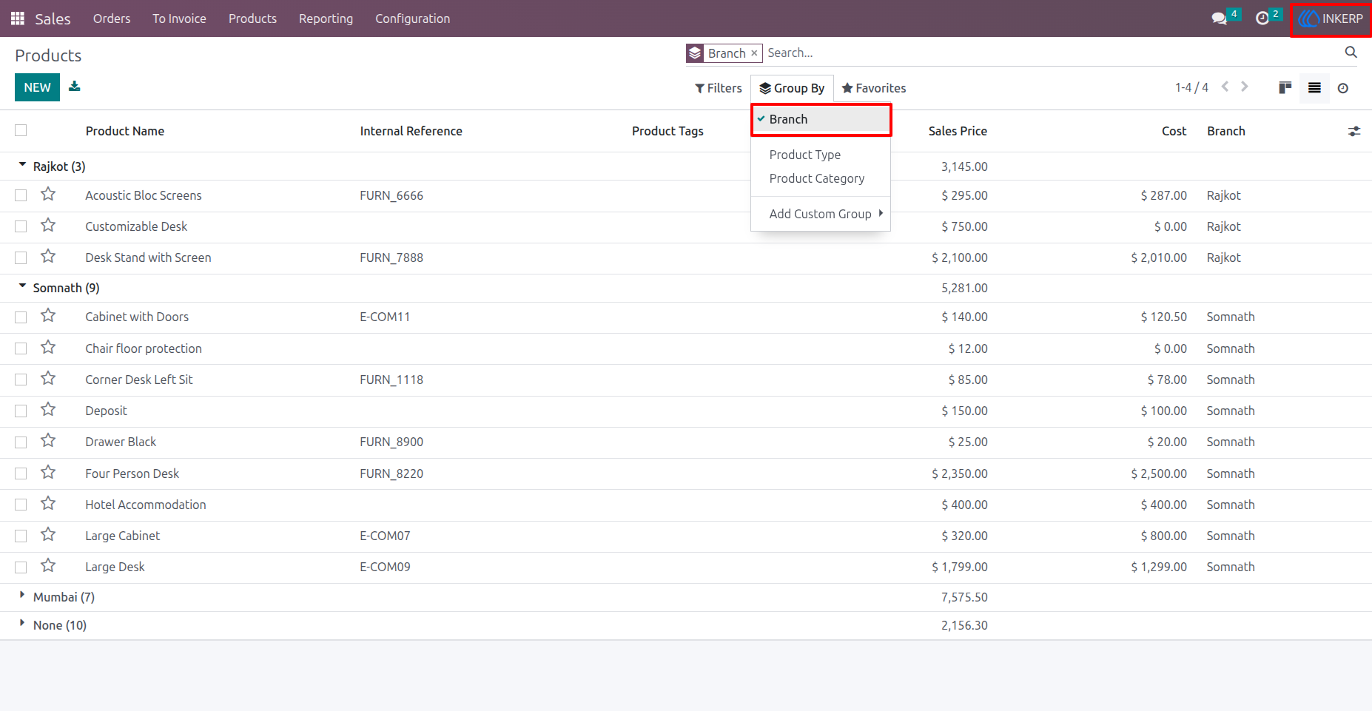Switch to Activity view
Viewport: 1372px width, 711px height.
[1343, 88]
